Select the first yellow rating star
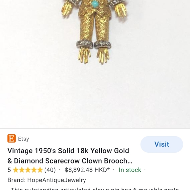The height and width of the screenshot is (190, 190). [x=16, y=170]
